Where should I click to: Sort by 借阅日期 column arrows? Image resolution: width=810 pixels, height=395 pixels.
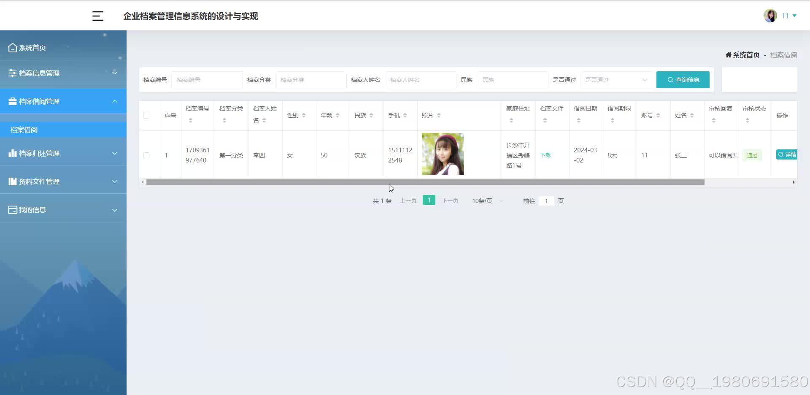click(x=579, y=121)
